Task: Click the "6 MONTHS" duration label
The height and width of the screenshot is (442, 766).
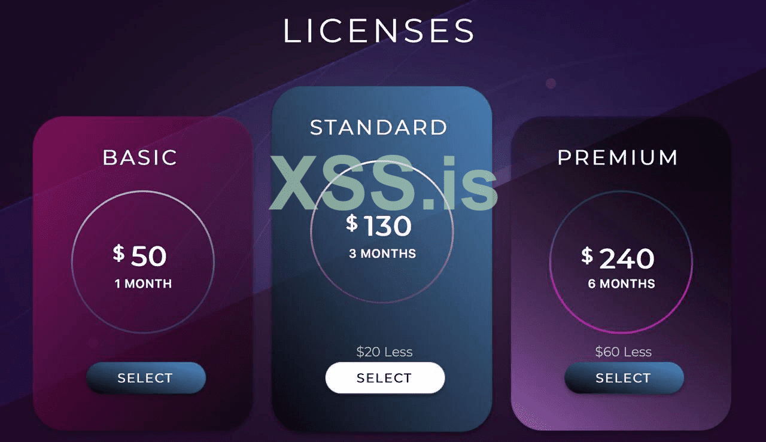Action: [x=621, y=284]
